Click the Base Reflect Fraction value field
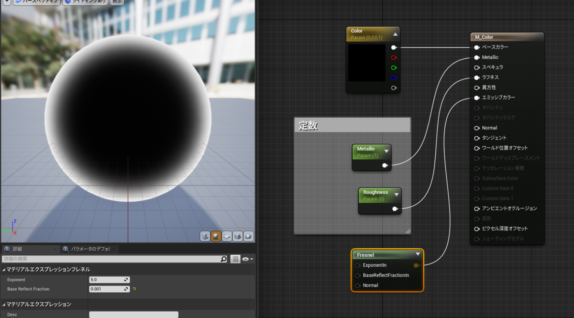 [109, 289]
